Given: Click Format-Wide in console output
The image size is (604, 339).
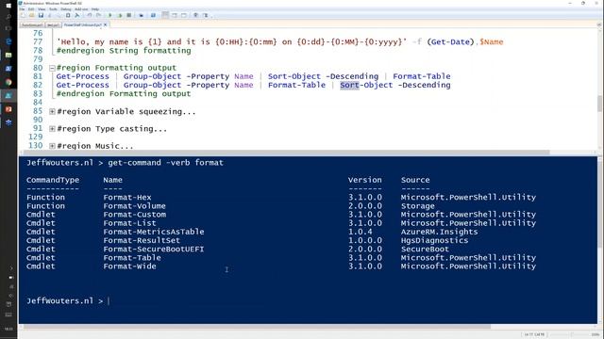Looking at the screenshot, I should click(x=130, y=266).
